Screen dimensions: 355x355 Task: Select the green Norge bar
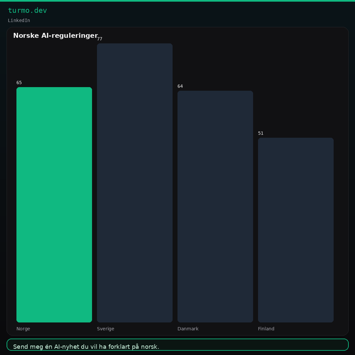54,205
